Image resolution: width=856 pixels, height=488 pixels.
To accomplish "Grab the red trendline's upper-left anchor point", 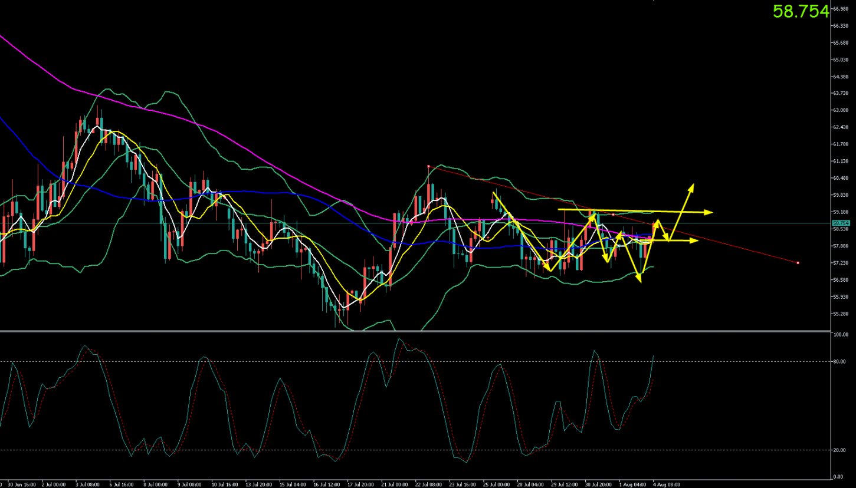I will pyautogui.click(x=428, y=166).
